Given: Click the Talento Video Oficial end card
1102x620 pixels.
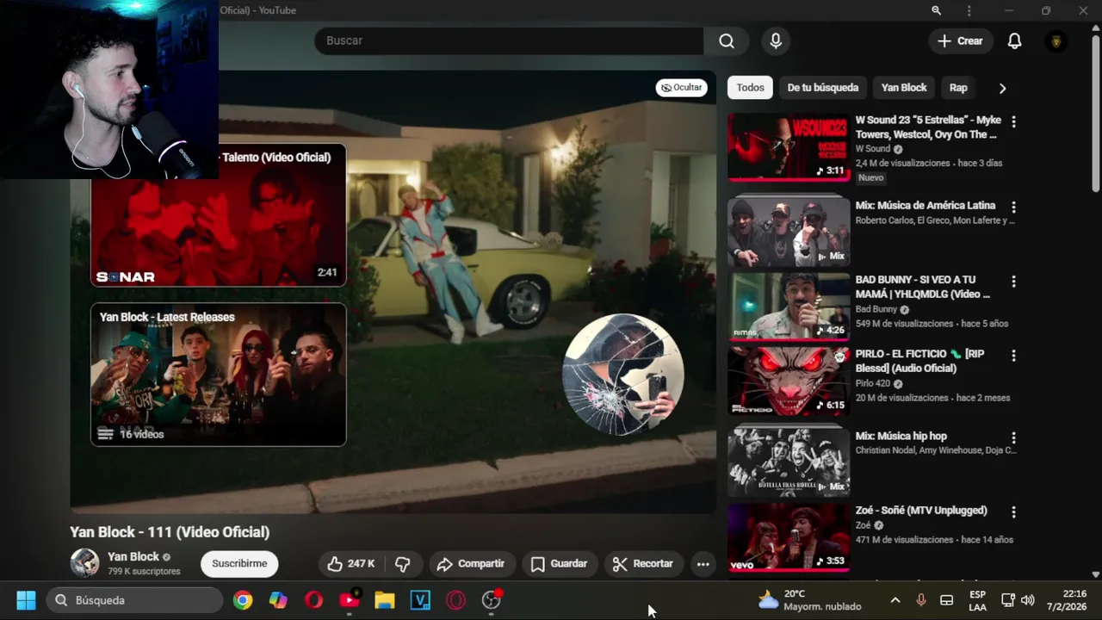Looking at the screenshot, I should point(219,215).
